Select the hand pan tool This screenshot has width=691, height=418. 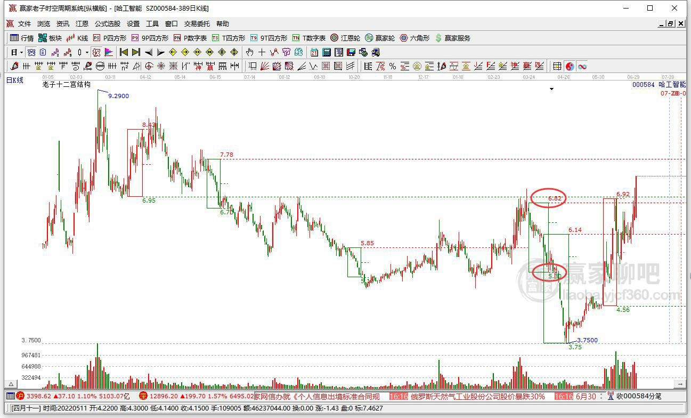[x=249, y=52]
